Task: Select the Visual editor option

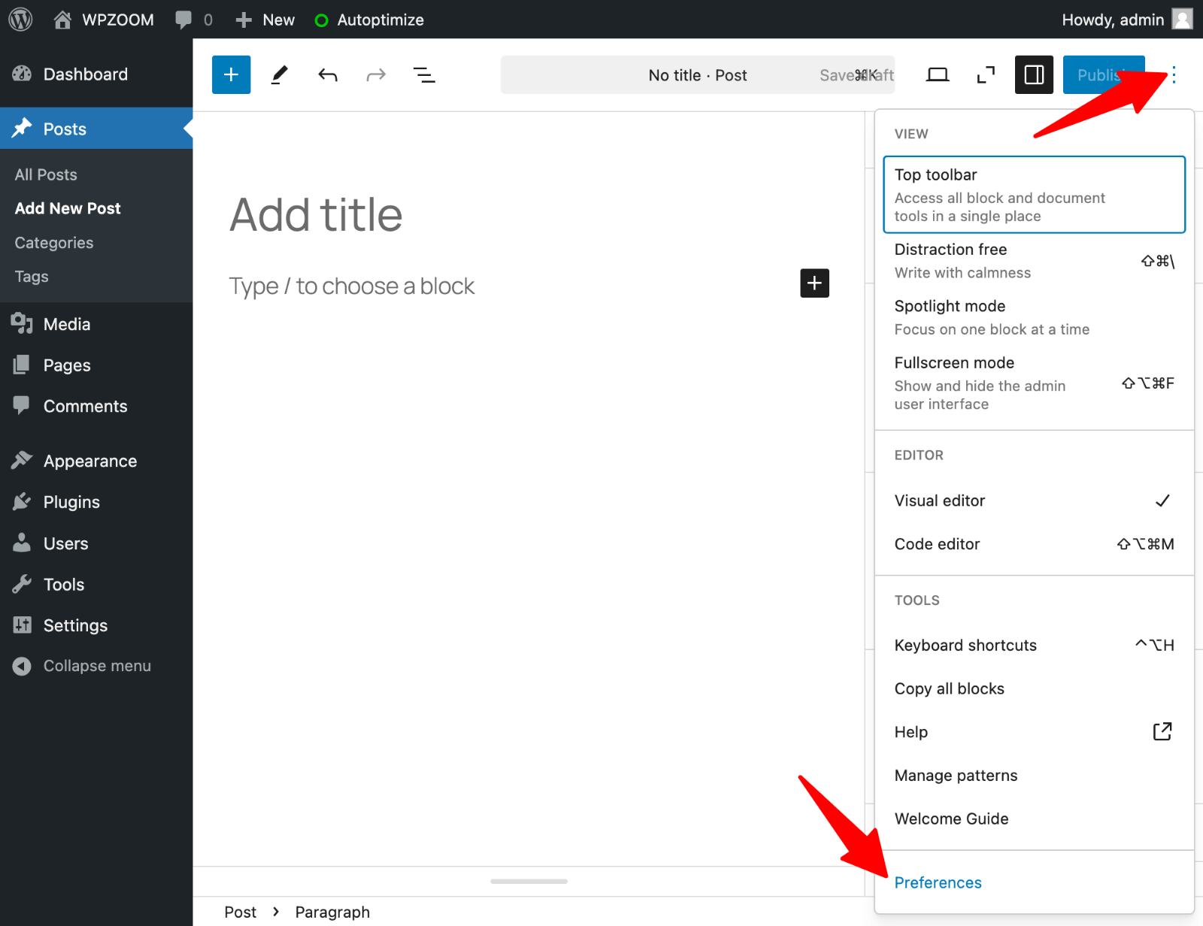Action: tap(1035, 501)
